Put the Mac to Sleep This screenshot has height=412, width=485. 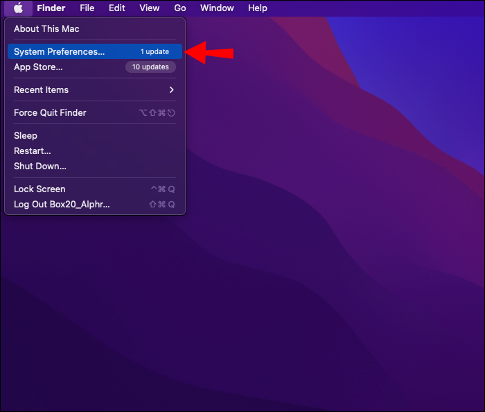point(95,135)
